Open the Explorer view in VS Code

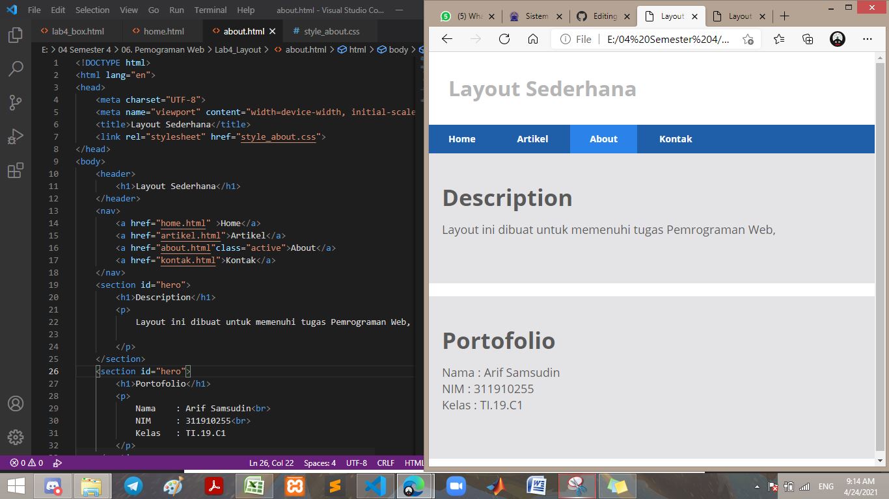tap(16, 34)
